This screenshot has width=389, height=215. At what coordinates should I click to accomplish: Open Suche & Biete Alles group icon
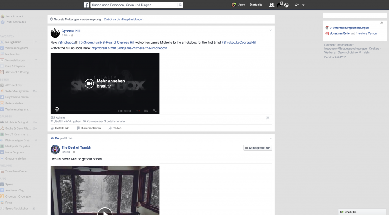(x=2, y=128)
